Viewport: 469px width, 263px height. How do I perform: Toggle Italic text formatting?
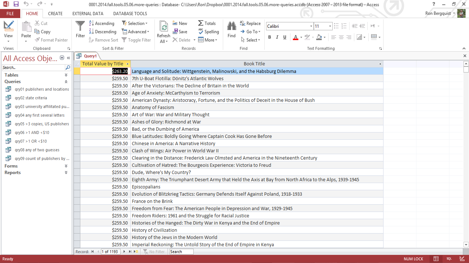pyautogui.click(x=277, y=37)
